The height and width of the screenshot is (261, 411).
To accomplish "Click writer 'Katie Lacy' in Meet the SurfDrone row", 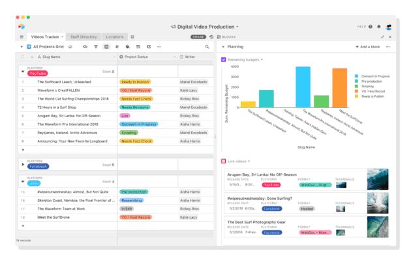I will pyautogui.click(x=189, y=217).
